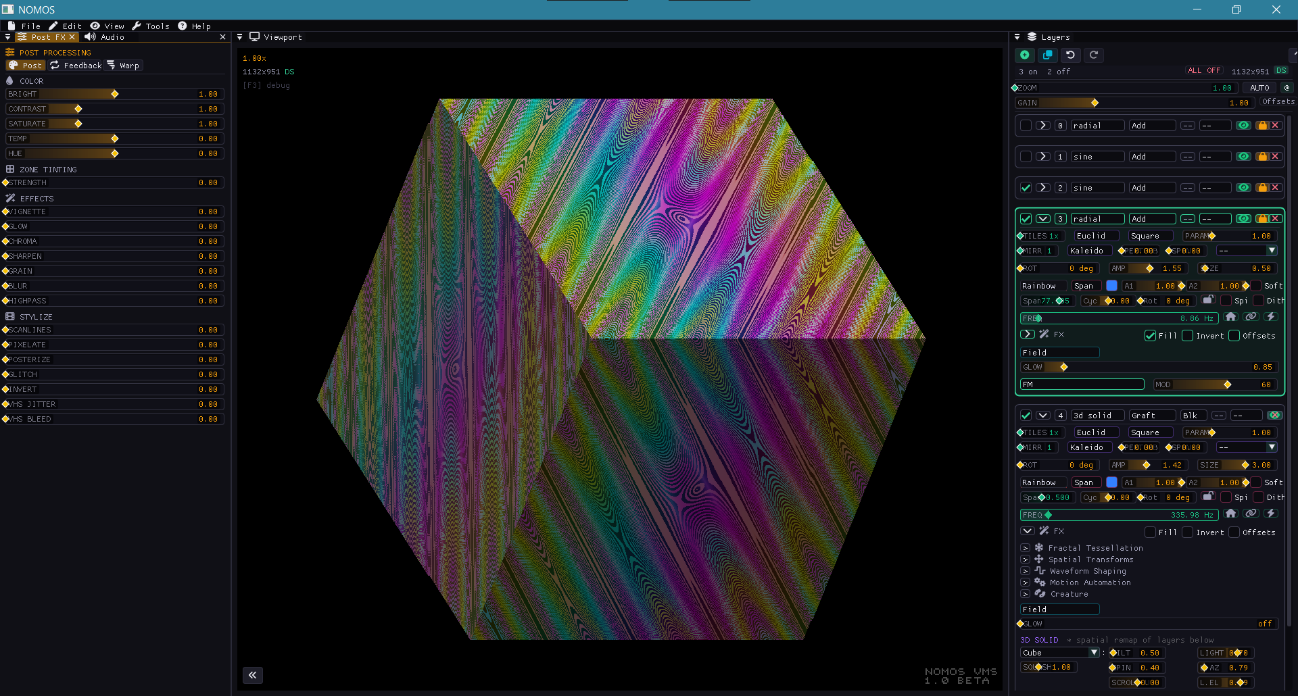
Task: Duplicate the selected layer
Action: coord(1047,55)
